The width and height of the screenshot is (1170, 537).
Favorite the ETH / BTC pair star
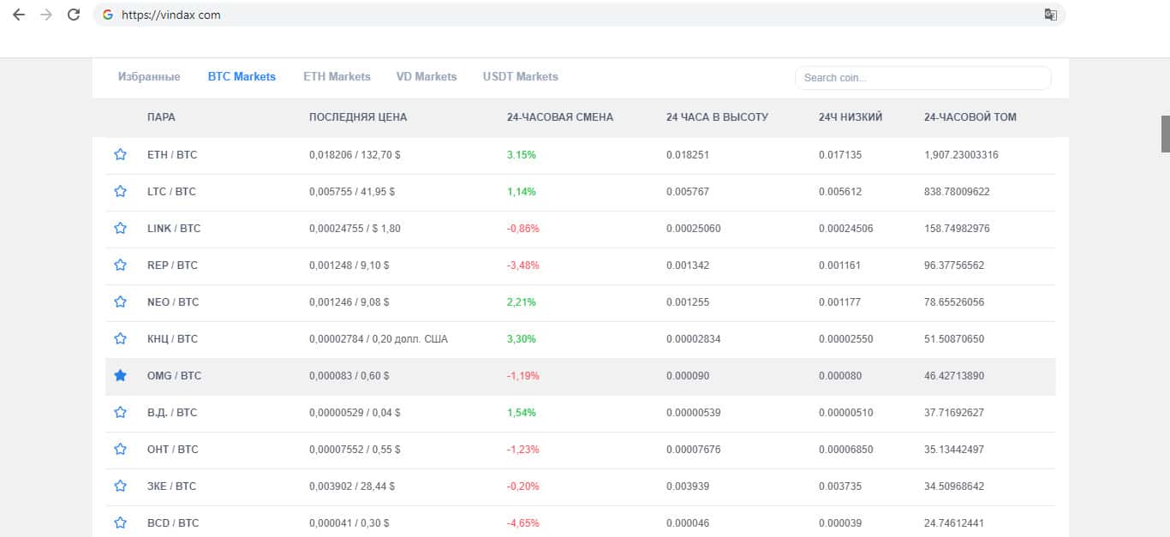click(x=120, y=155)
